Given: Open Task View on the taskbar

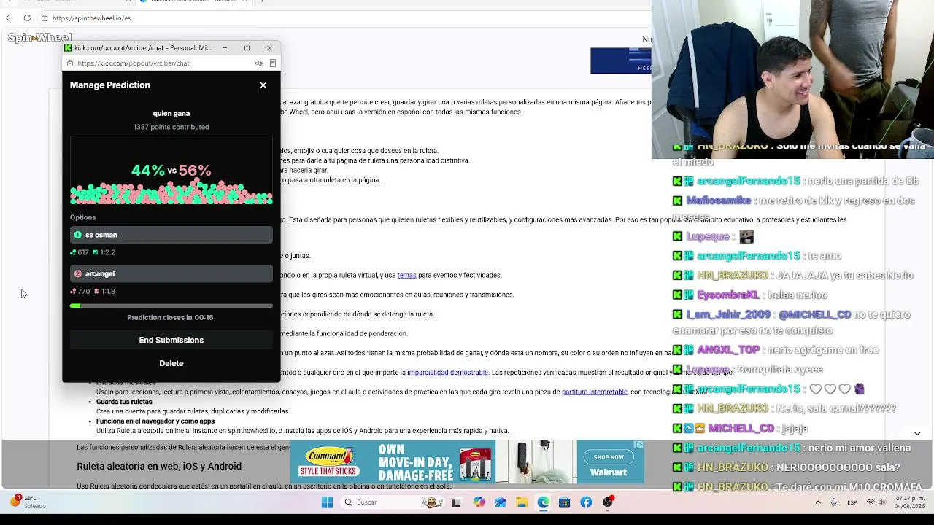Looking at the screenshot, I should [x=456, y=502].
